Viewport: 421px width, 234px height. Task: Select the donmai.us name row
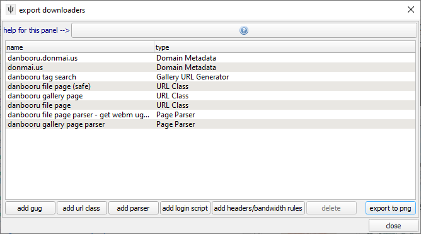pyautogui.click(x=211, y=67)
